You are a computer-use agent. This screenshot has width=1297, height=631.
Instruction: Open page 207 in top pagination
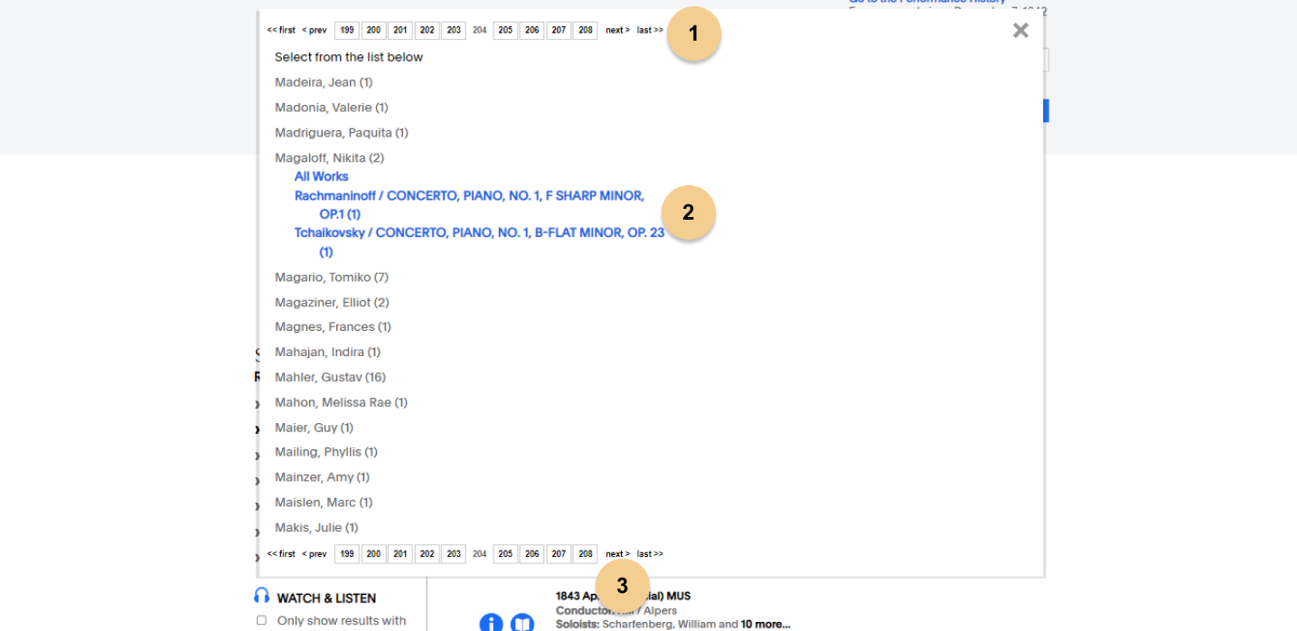(559, 31)
